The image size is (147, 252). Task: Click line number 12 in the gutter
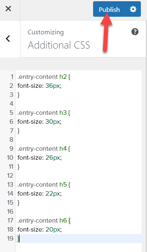[10, 176]
